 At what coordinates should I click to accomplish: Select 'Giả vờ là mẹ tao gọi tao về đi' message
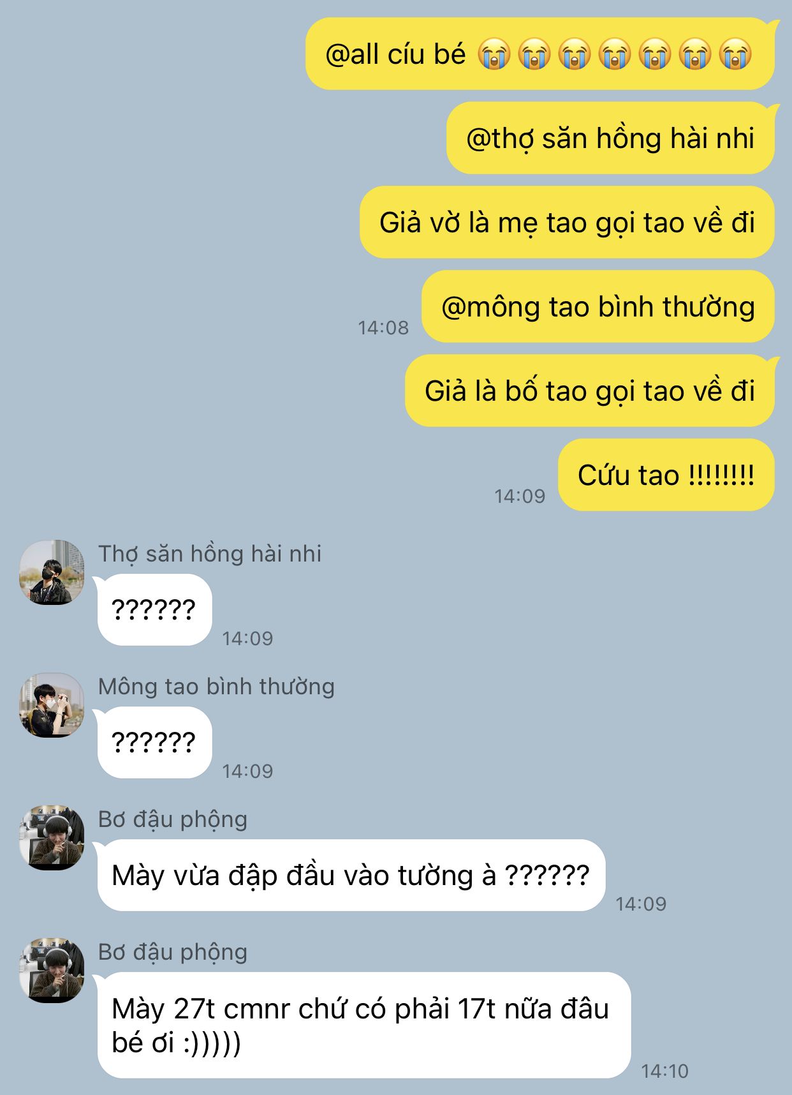click(x=568, y=223)
